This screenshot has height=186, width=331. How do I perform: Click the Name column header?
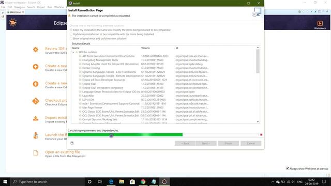(76, 48)
